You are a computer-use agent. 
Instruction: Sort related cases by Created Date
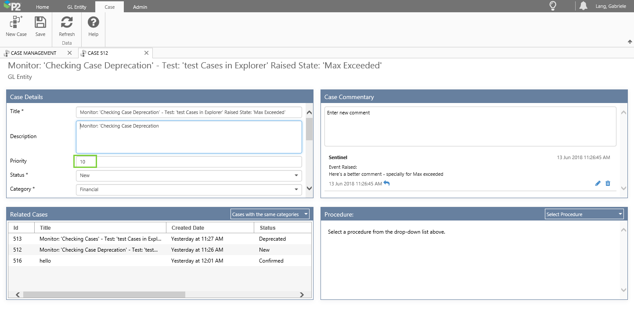point(188,228)
